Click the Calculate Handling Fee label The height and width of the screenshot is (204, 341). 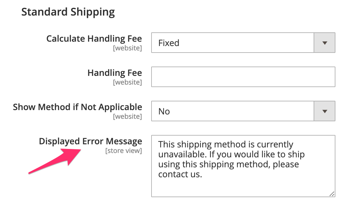pyautogui.click(x=94, y=39)
